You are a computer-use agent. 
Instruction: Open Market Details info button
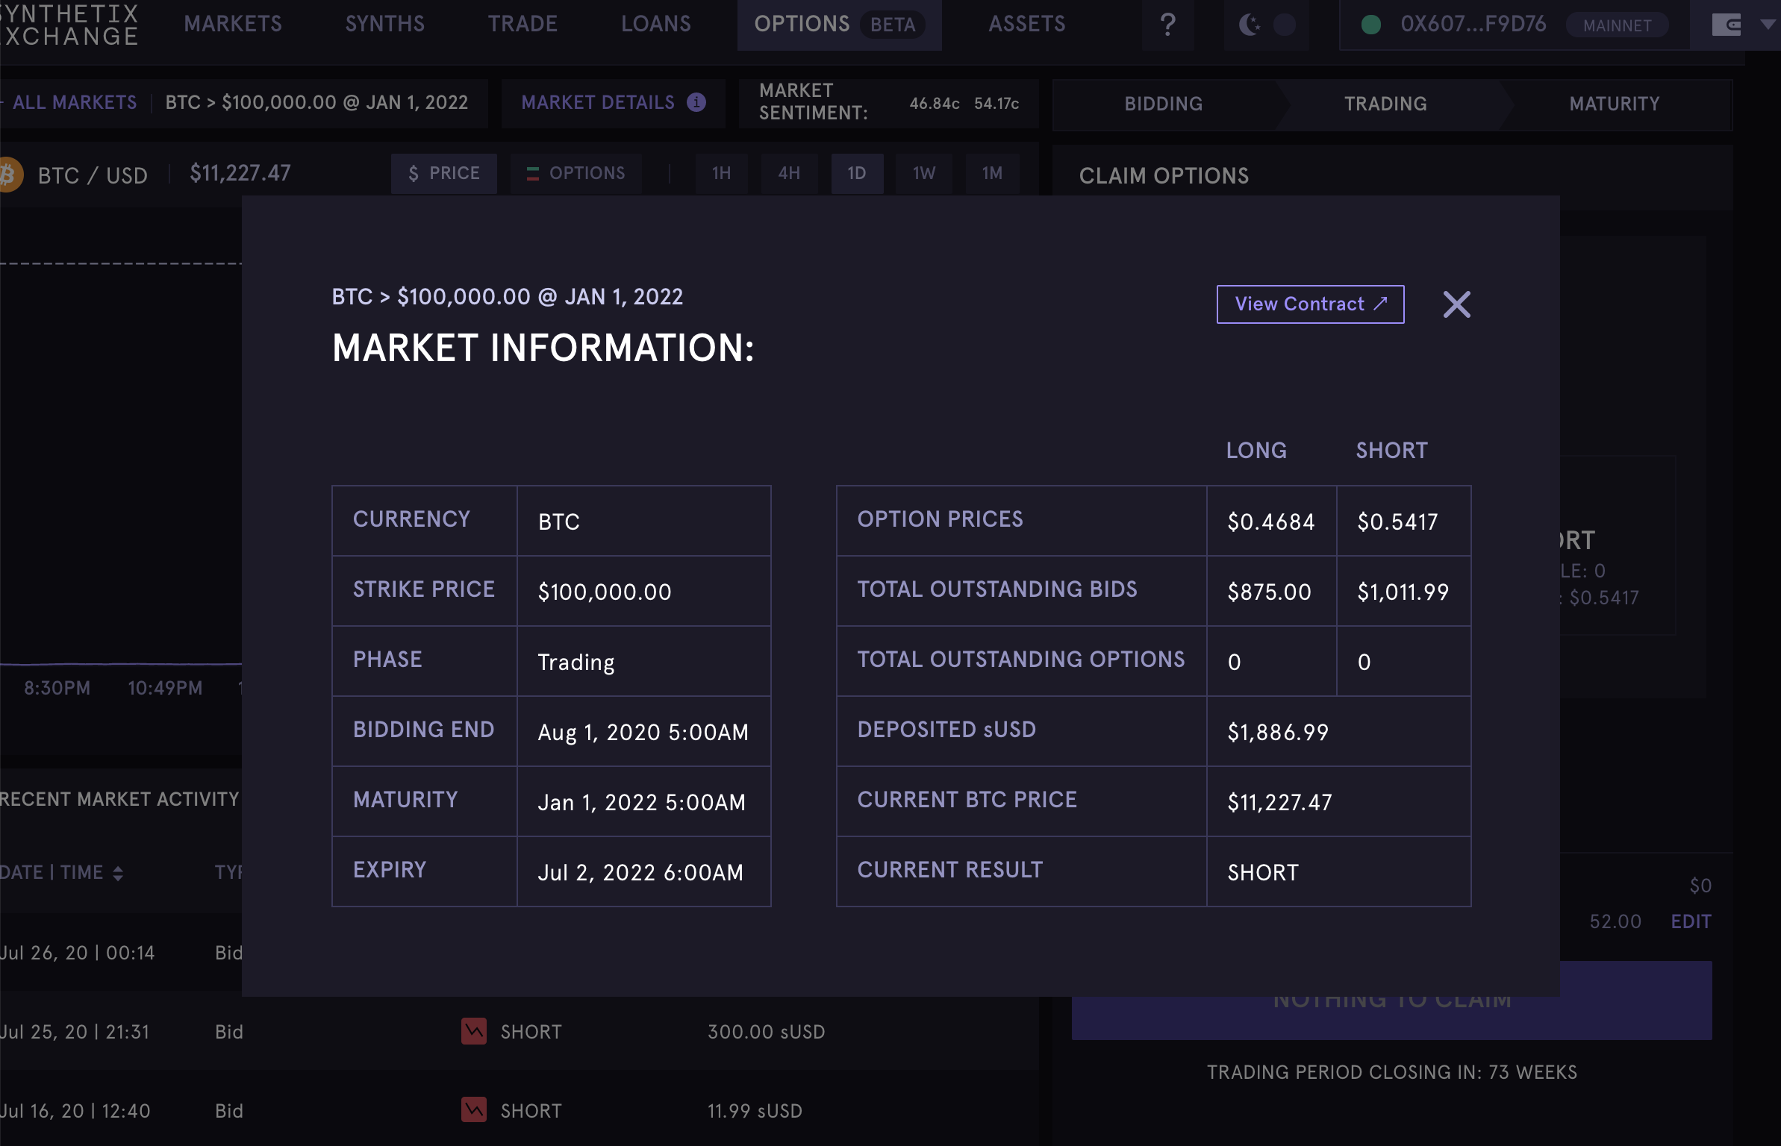click(x=613, y=103)
